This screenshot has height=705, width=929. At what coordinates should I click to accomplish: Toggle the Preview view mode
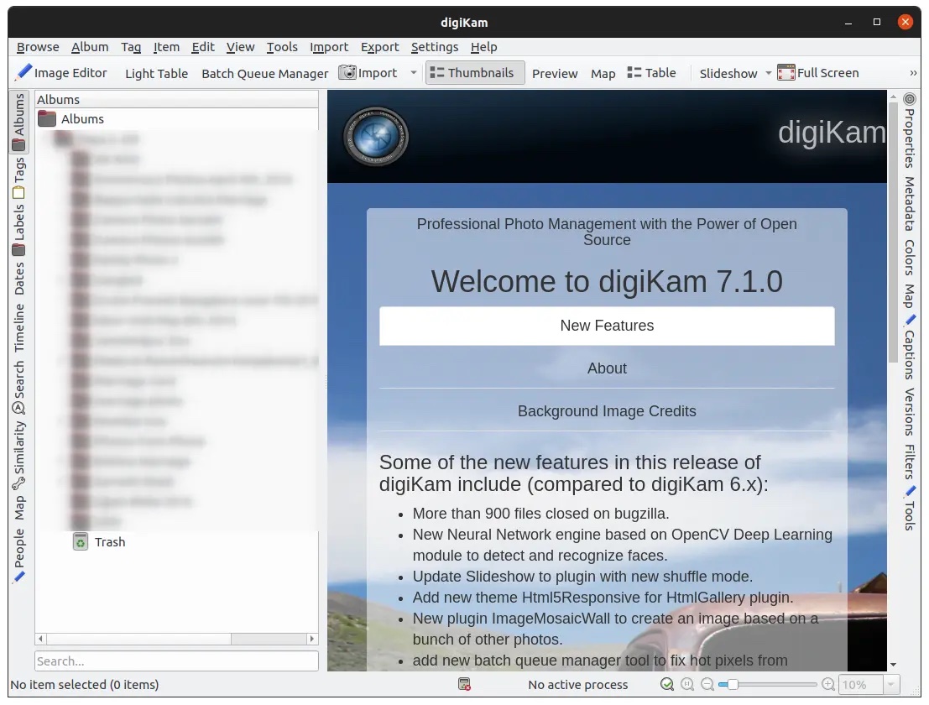pos(555,74)
